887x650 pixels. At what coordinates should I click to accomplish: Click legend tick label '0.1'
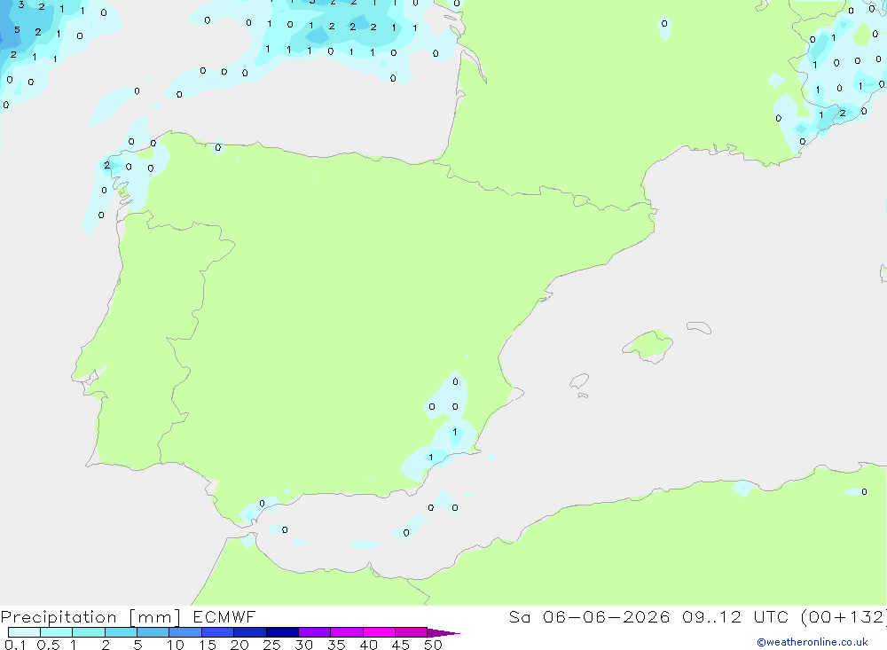coord(15,645)
